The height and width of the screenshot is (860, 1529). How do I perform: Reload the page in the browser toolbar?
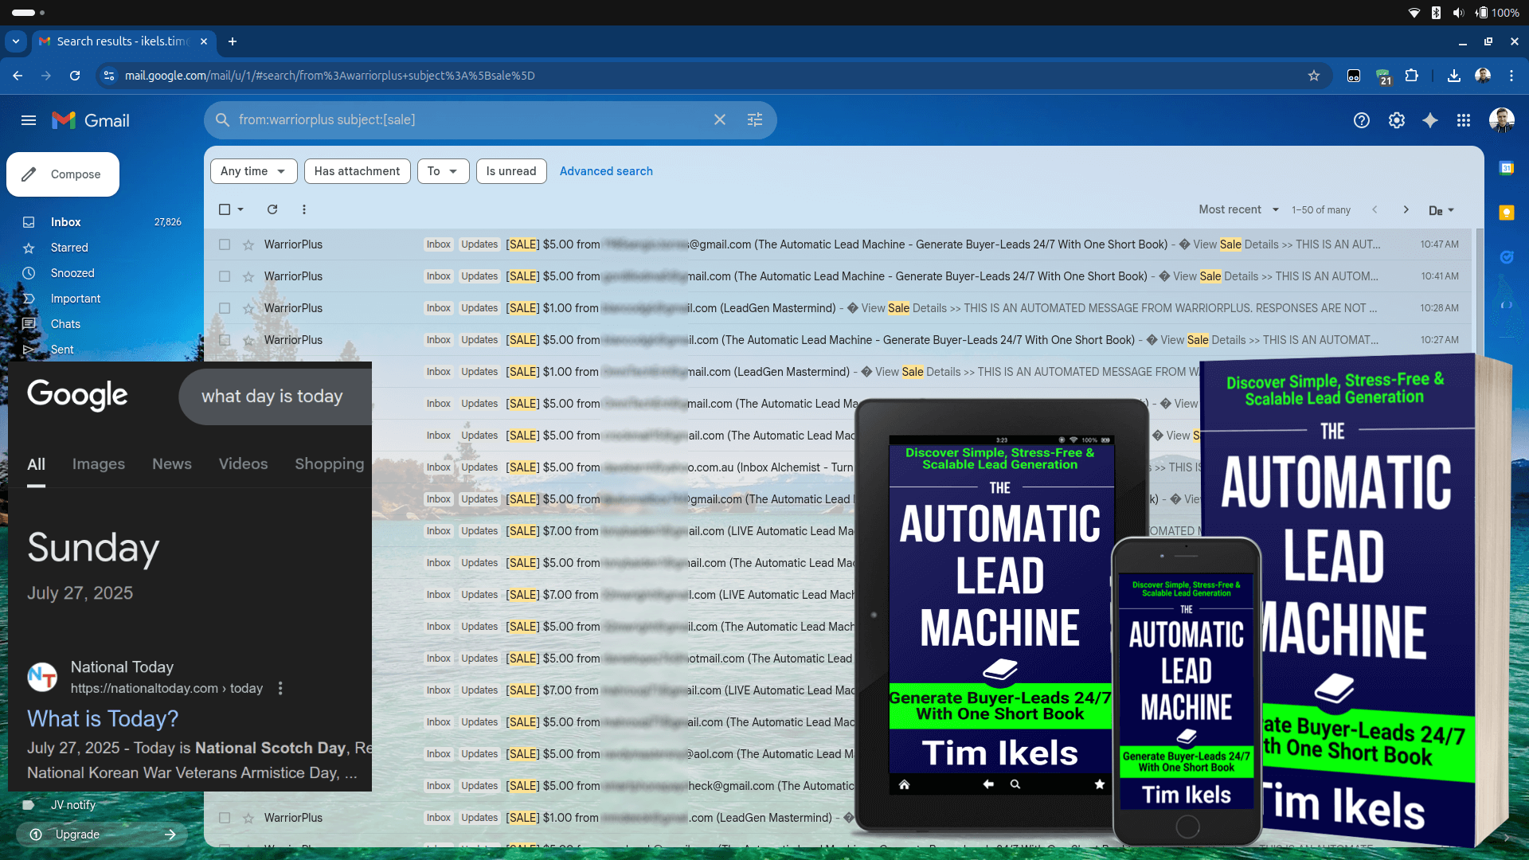pyautogui.click(x=75, y=76)
